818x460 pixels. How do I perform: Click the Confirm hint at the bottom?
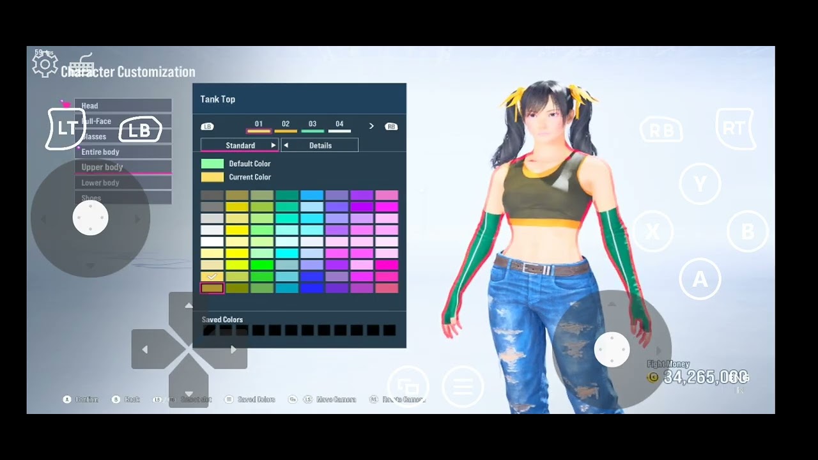tap(81, 399)
